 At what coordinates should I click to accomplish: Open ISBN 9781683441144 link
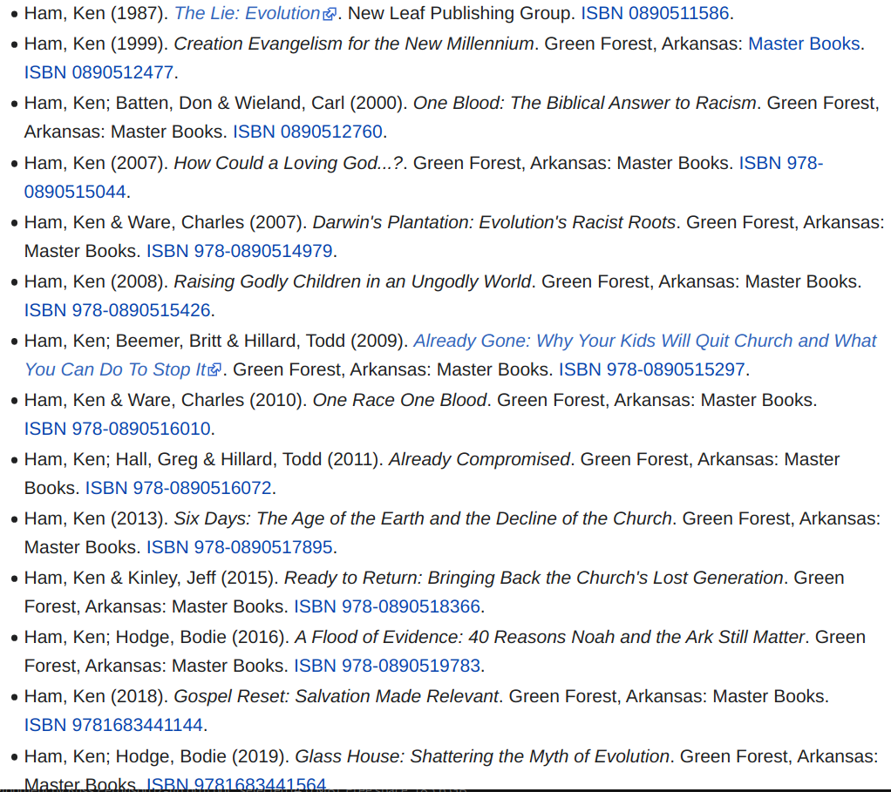click(113, 725)
